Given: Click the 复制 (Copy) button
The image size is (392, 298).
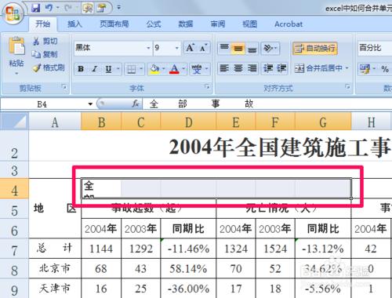Looking at the screenshot, I should 45,54.
